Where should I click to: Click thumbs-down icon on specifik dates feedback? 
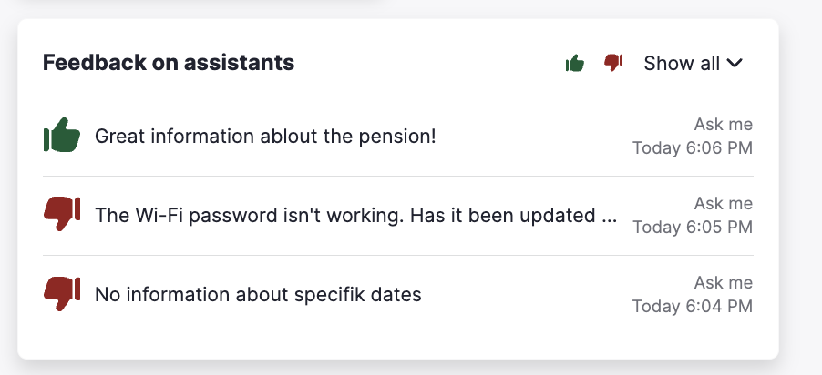click(x=62, y=293)
